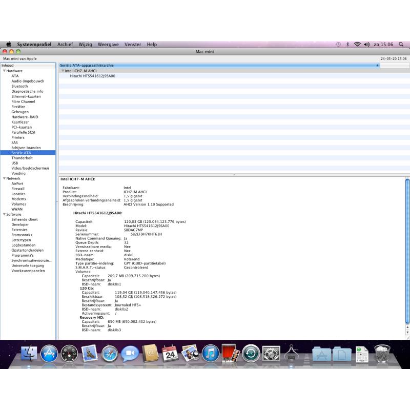
Task: Select Geheugen in the sidebar
Action: 20,112
